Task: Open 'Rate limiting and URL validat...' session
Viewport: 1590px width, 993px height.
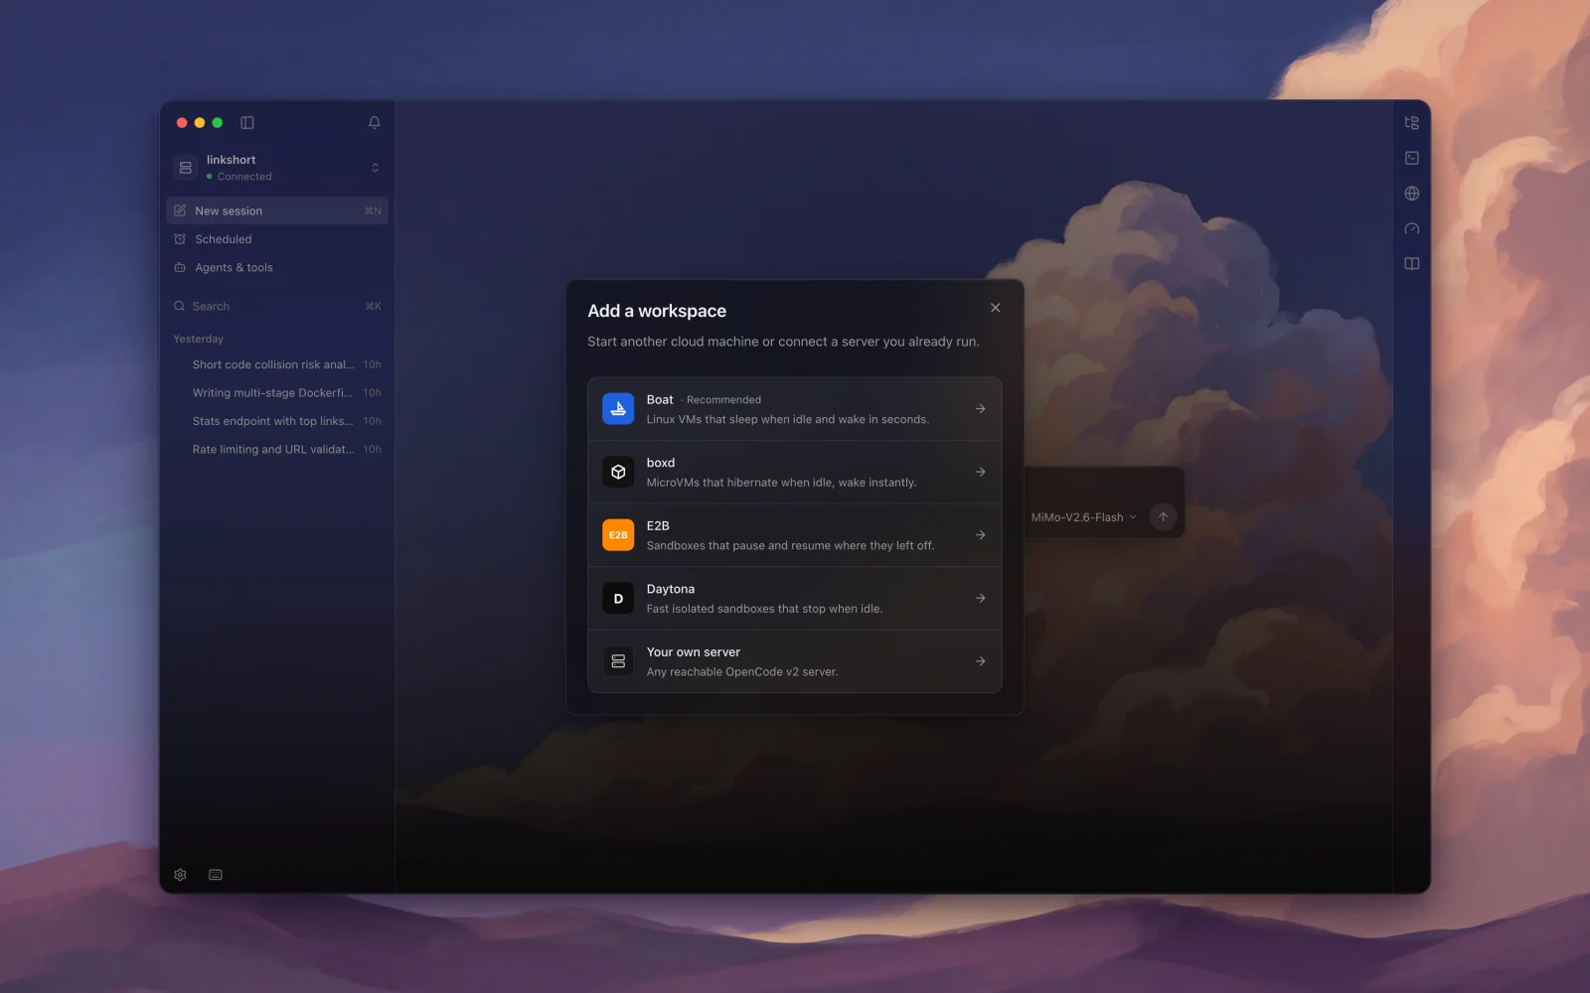Action: (x=277, y=450)
